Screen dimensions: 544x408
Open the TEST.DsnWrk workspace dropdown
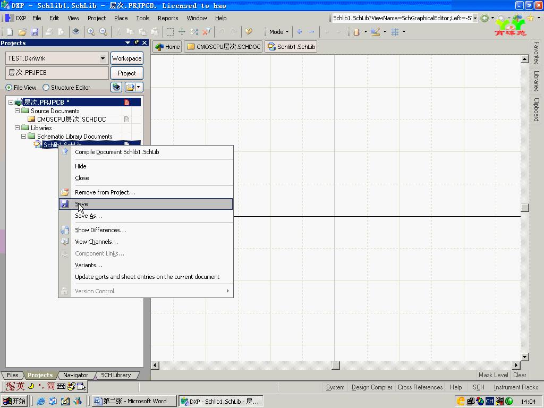[x=103, y=58]
